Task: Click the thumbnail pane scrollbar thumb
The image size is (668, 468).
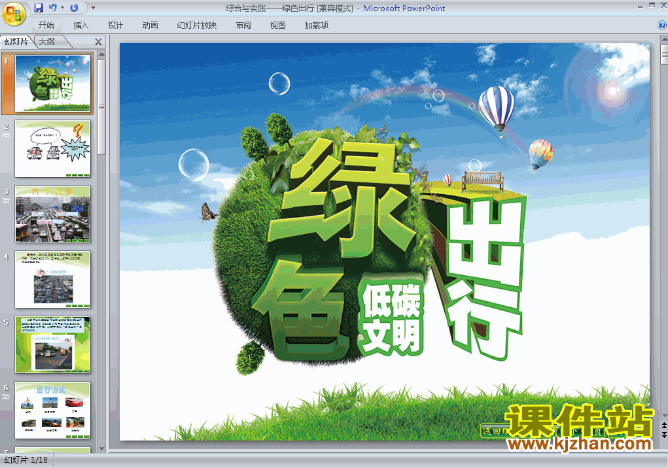Action: coord(101,107)
